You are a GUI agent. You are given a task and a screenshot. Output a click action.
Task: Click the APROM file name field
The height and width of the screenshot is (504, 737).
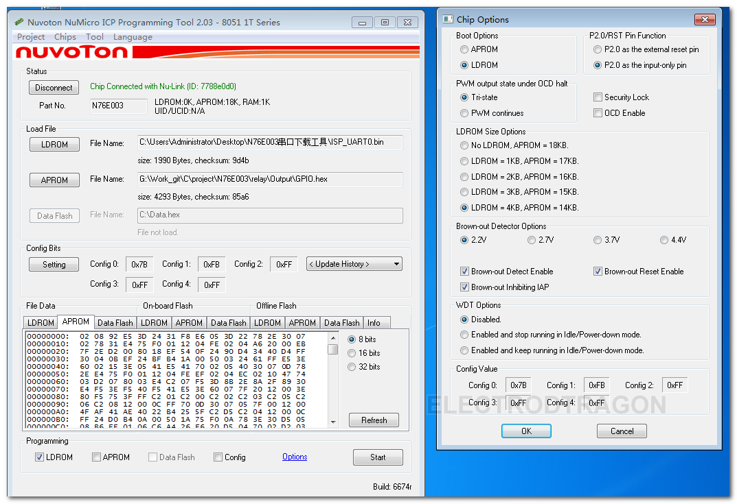tap(270, 179)
